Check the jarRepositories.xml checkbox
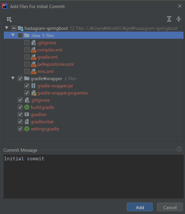This screenshot has height=214, width=185. click(x=27, y=64)
